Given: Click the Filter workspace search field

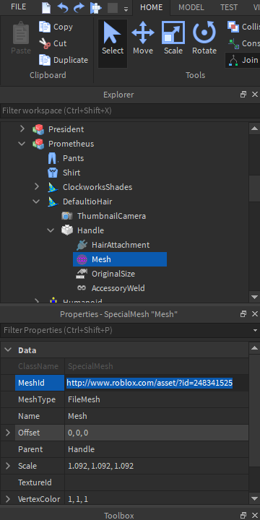Looking at the screenshot, I should (x=130, y=110).
